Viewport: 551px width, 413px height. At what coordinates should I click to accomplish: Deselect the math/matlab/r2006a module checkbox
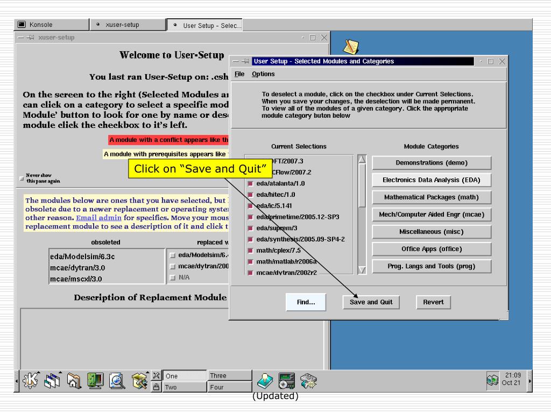pos(251,262)
